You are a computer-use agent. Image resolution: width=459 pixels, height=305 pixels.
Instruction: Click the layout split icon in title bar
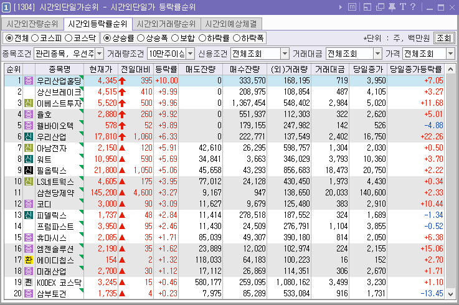367,7
